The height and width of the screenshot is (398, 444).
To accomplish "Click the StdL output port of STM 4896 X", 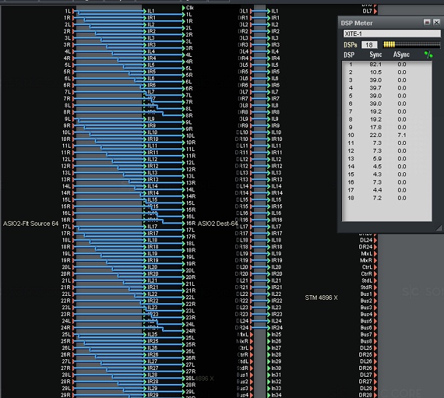I will coord(375,280).
